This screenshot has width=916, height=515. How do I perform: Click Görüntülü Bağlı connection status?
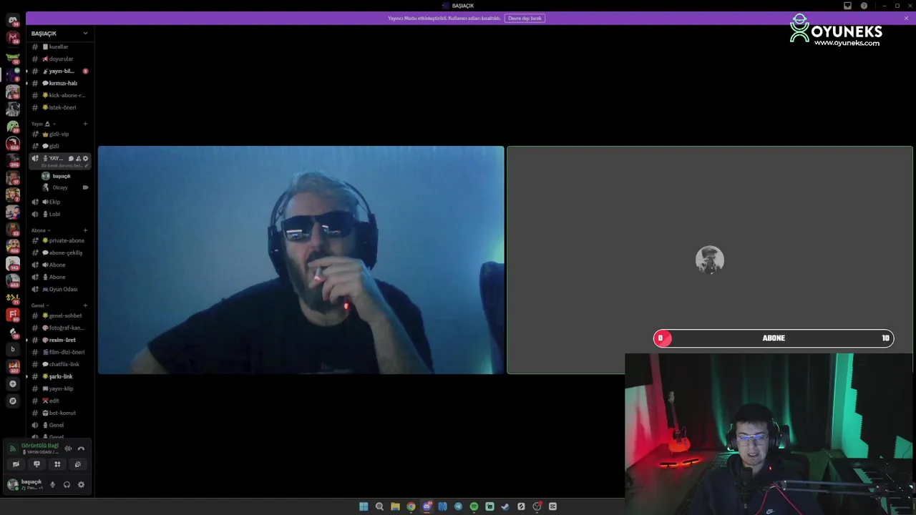tap(39, 446)
